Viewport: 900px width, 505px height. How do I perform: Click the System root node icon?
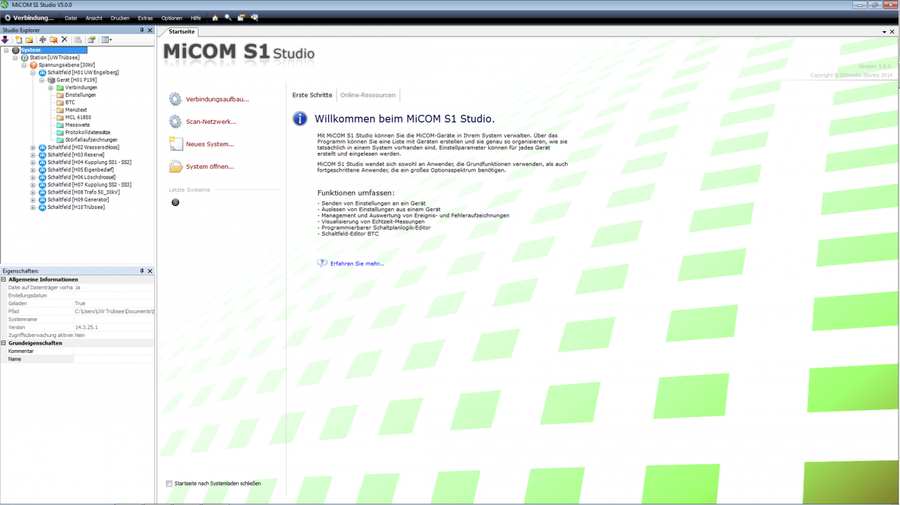[x=15, y=50]
